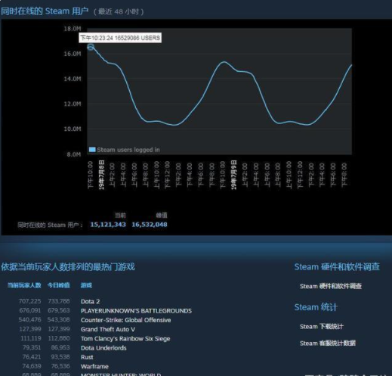Click the 10.0M y-axis label
This screenshot has width=392, height=376.
pyautogui.click(x=73, y=129)
